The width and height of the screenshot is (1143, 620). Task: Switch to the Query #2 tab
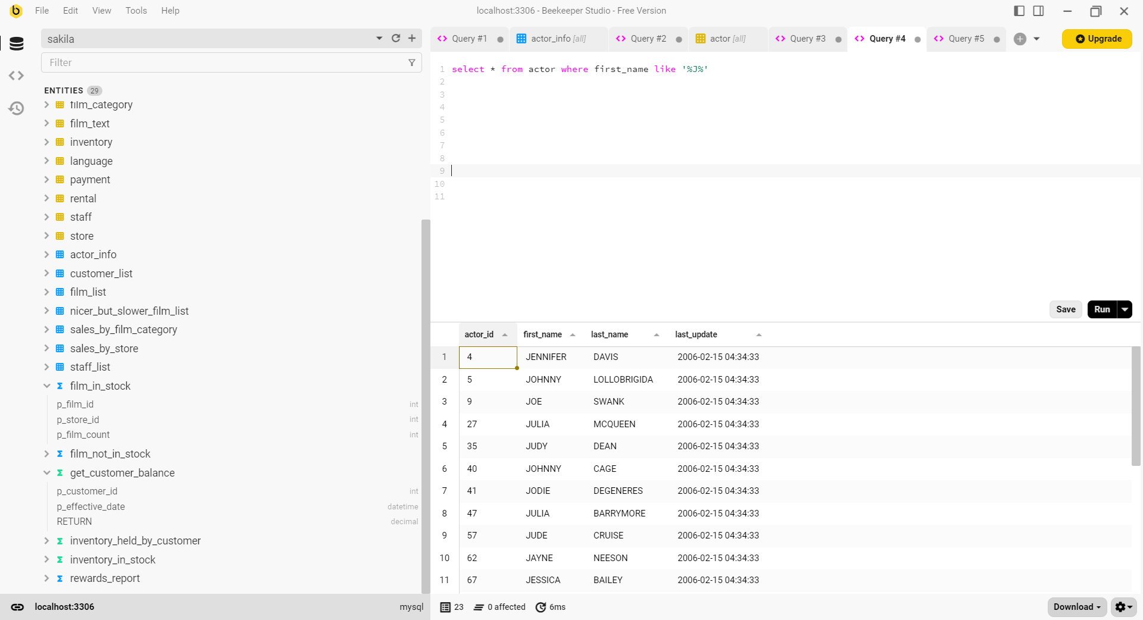648,38
